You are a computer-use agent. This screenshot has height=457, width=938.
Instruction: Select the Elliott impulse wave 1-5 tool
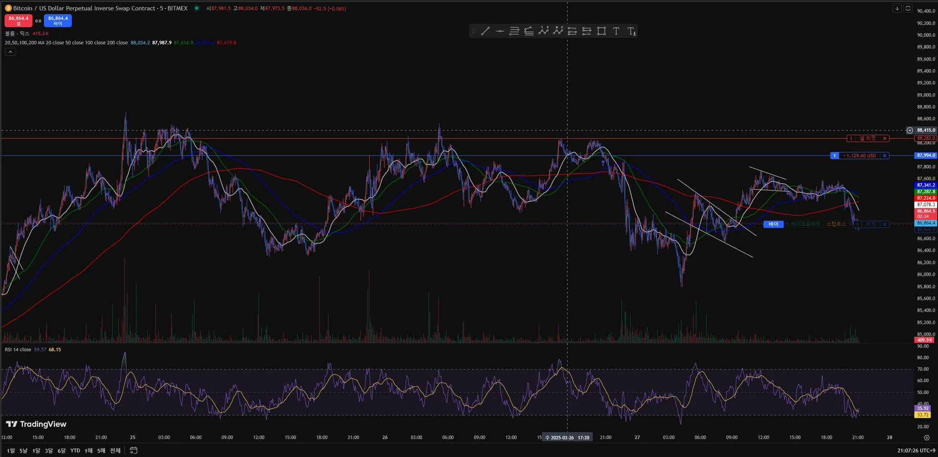pyautogui.click(x=543, y=31)
